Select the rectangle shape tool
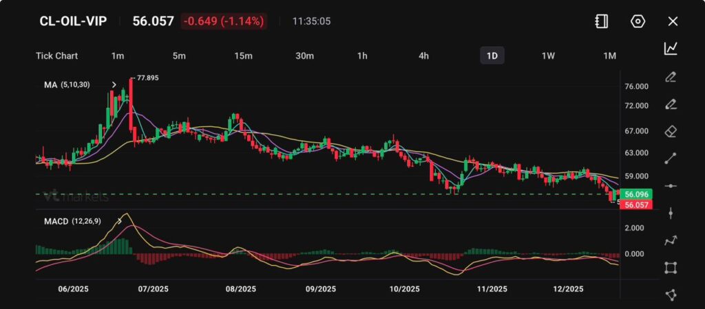The image size is (705, 309). pyautogui.click(x=671, y=268)
